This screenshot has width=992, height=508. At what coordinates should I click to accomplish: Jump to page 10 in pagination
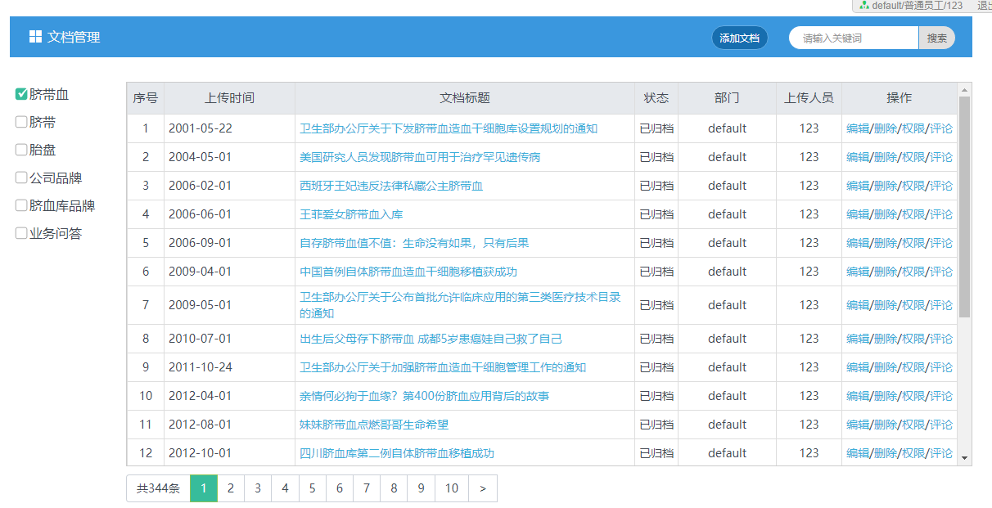452,488
